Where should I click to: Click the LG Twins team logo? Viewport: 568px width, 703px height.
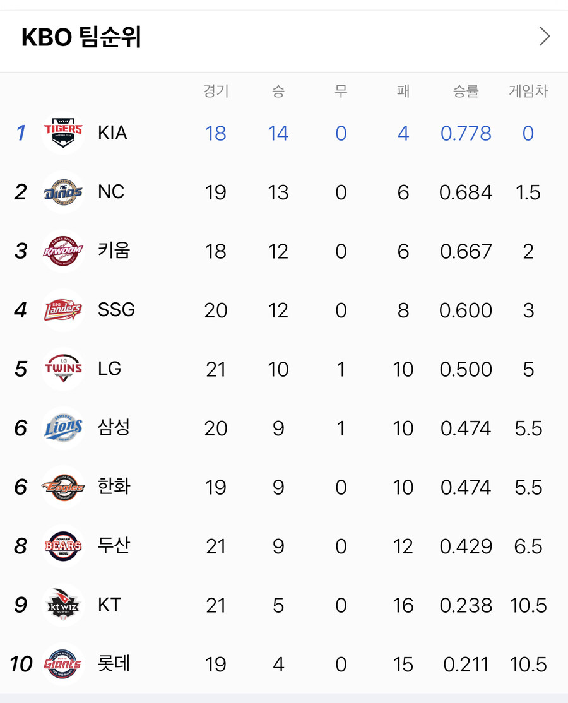(63, 369)
